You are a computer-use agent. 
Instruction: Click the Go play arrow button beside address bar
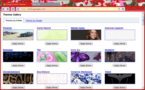pos(123,9)
